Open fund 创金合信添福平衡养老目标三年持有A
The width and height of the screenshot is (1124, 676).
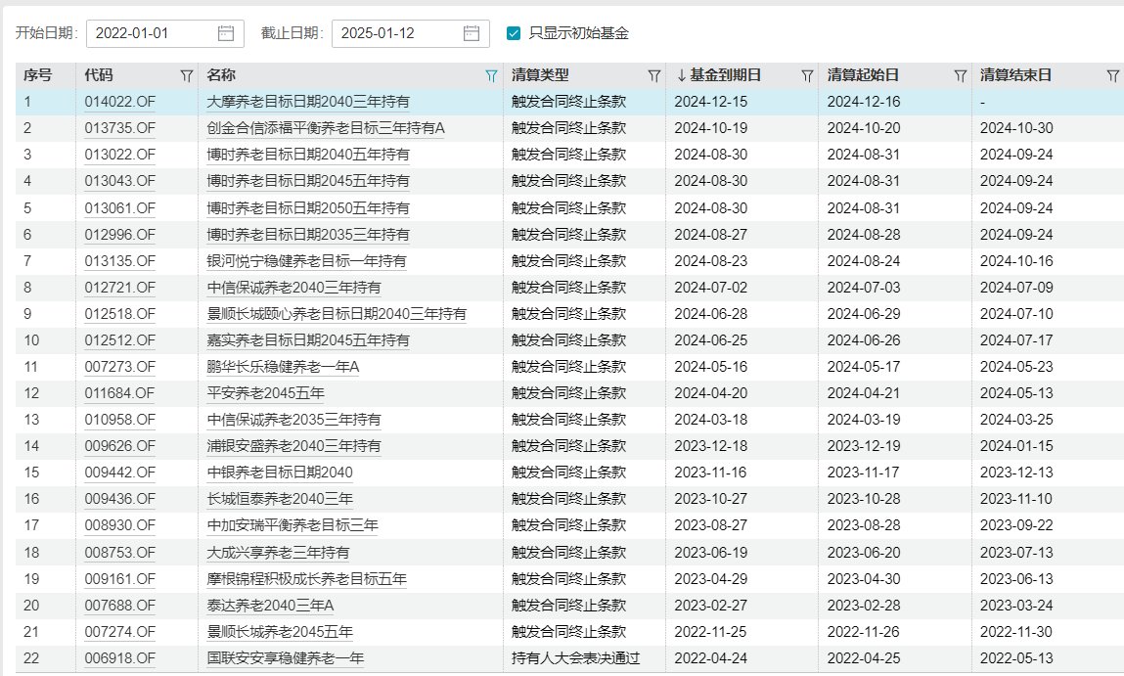(326, 128)
